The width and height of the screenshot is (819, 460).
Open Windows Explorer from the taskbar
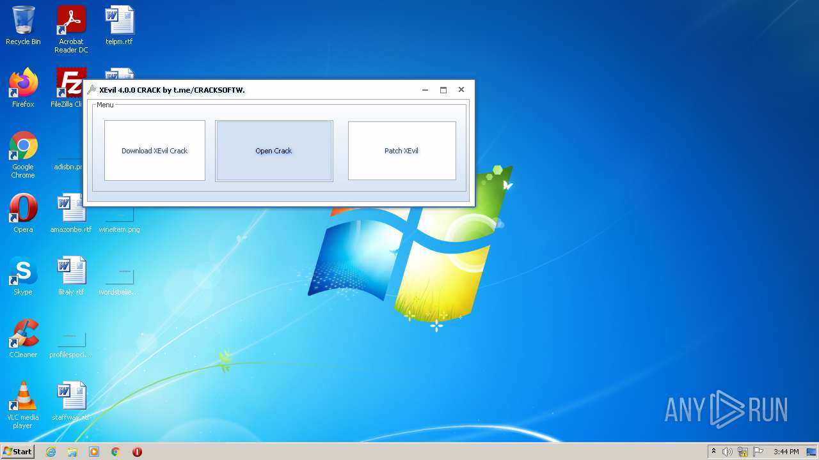pyautogui.click(x=72, y=452)
